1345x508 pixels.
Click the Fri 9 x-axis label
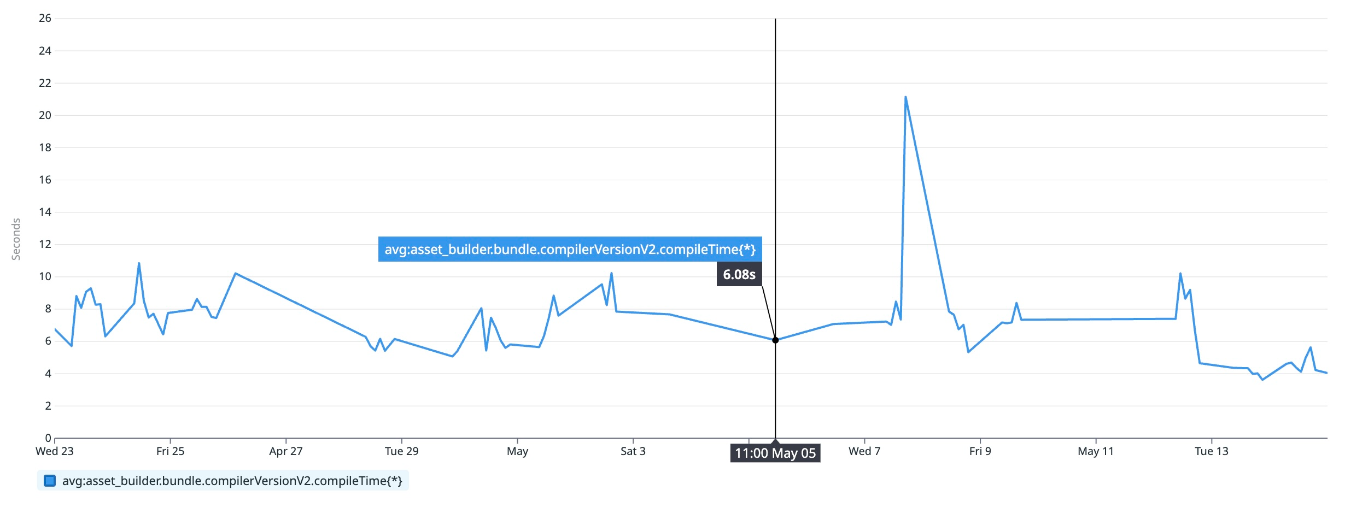980,451
